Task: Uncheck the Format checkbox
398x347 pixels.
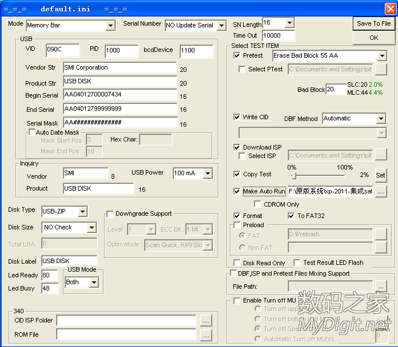Action: pyautogui.click(x=237, y=216)
